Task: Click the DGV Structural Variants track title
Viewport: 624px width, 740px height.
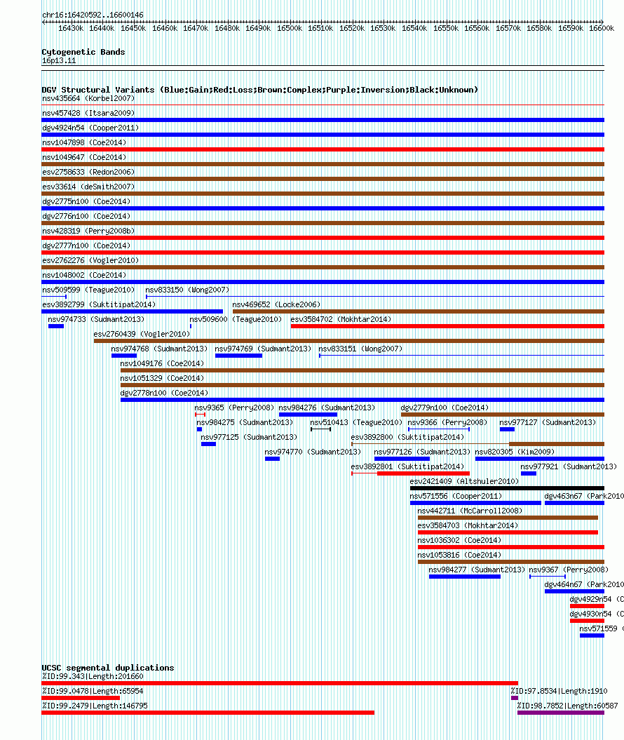Action: point(260,90)
